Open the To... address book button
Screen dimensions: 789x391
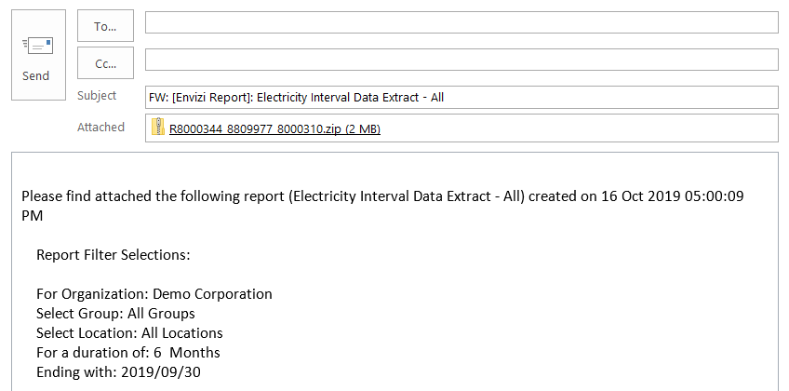pyautogui.click(x=105, y=26)
